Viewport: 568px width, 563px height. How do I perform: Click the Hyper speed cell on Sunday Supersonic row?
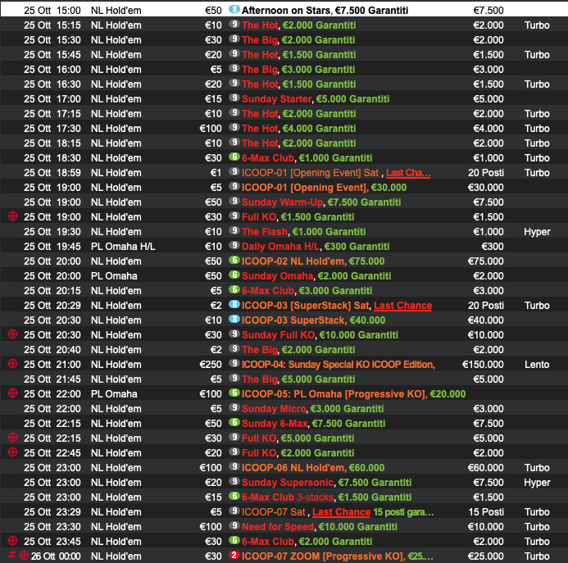pos(537,483)
